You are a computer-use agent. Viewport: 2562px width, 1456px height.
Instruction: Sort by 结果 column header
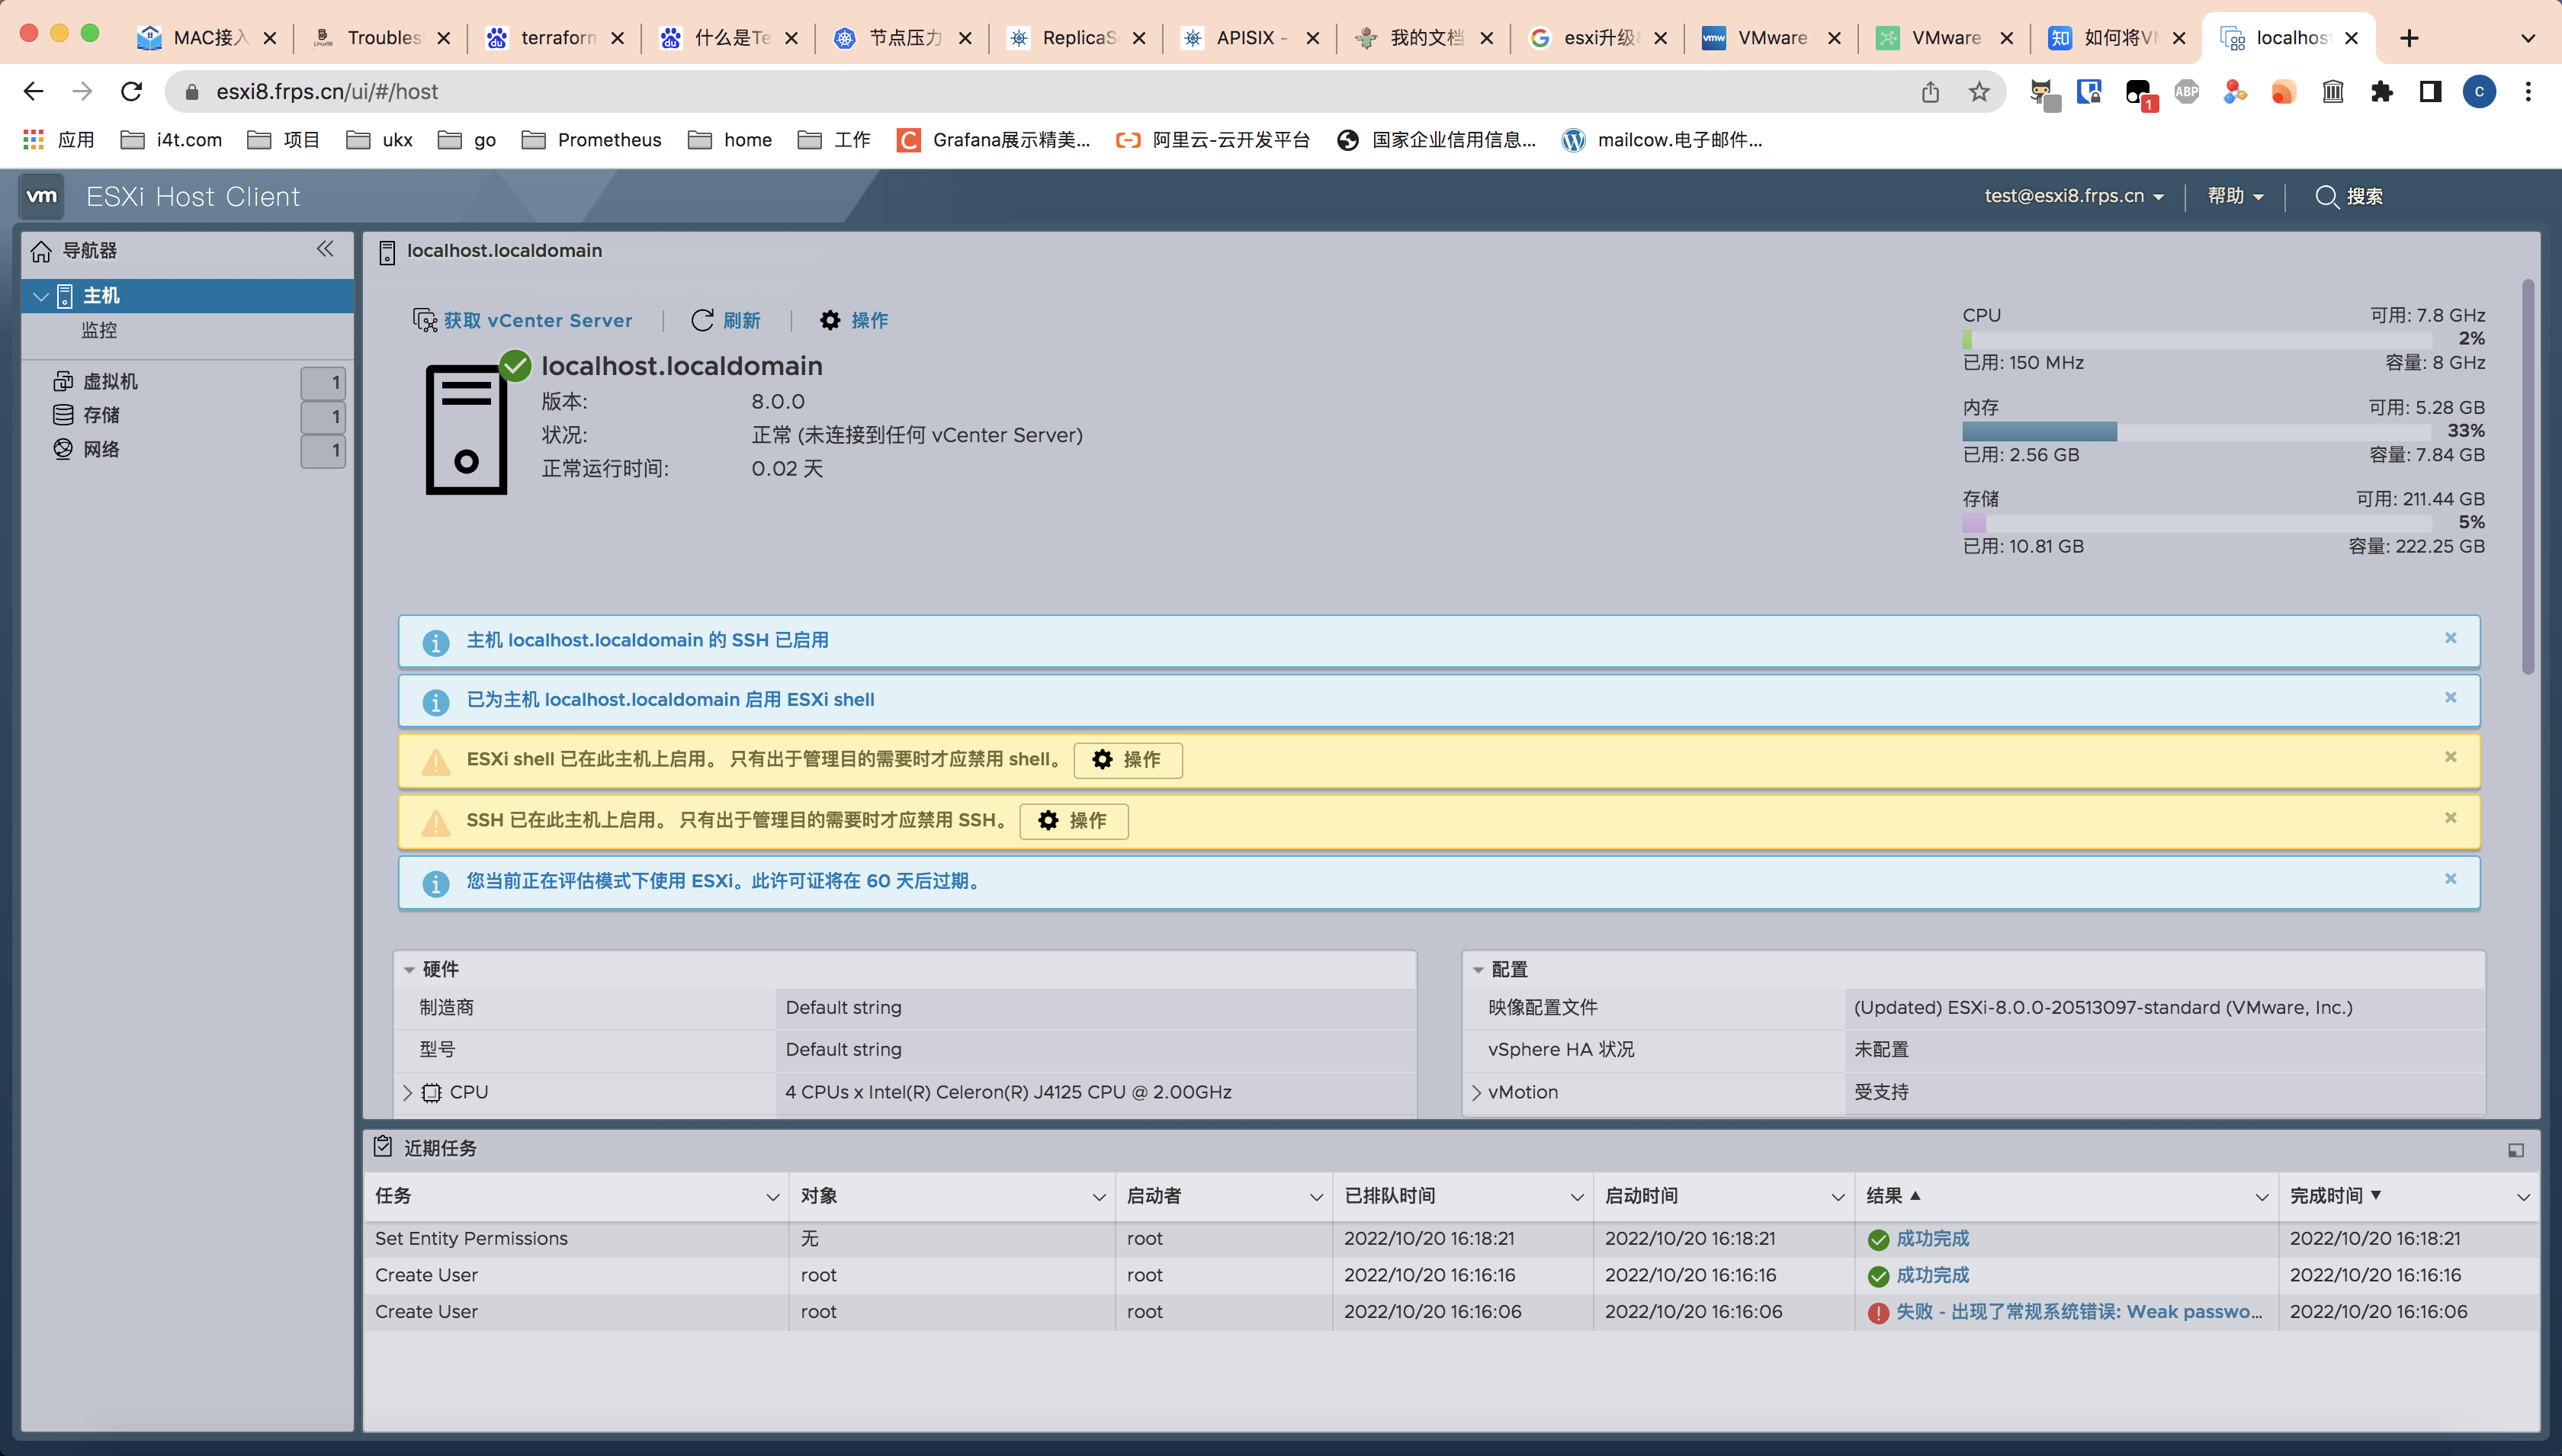(x=1884, y=1196)
